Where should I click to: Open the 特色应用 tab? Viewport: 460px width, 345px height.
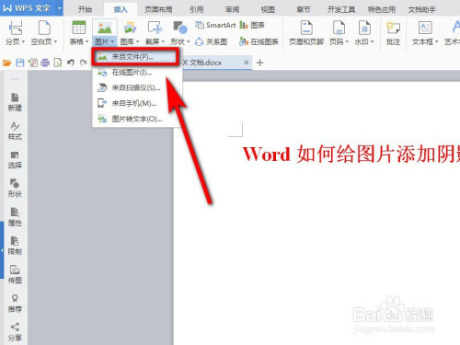point(382,9)
